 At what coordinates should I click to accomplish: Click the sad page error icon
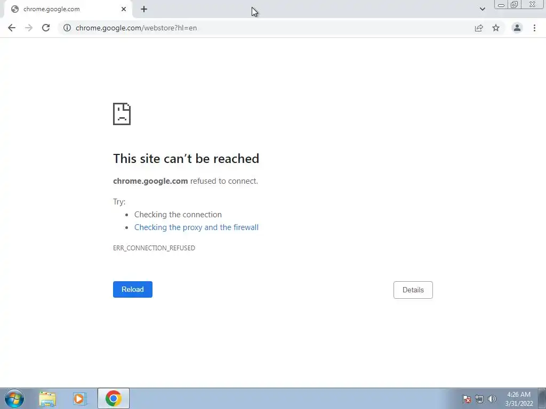pyautogui.click(x=122, y=114)
